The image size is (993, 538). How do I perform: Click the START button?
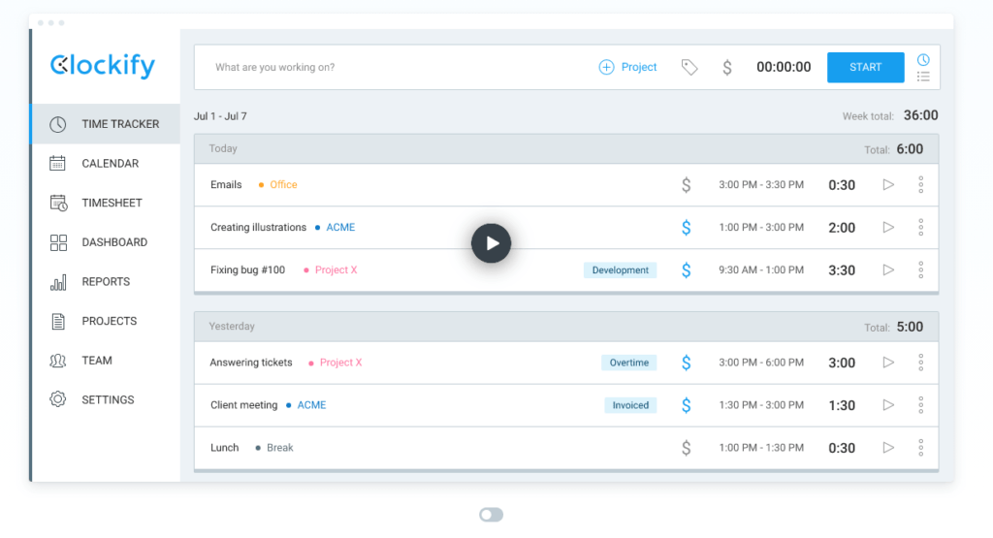click(x=865, y=67)
